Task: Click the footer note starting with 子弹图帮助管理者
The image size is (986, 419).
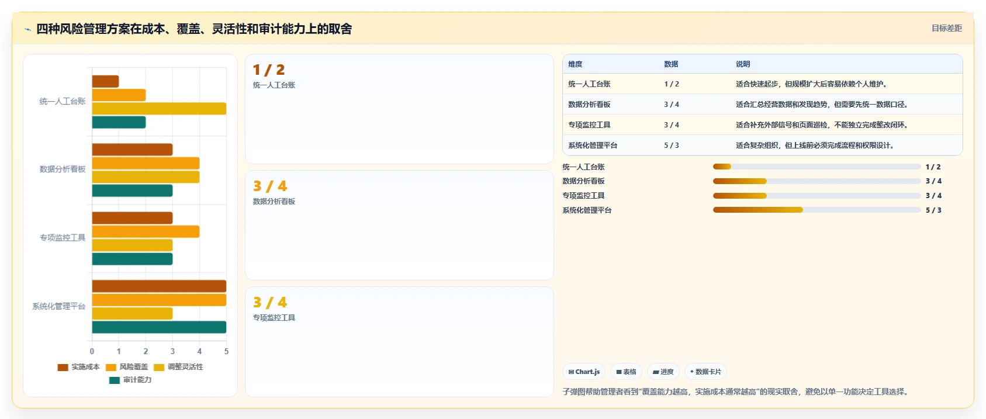Action: click(x=736, y=392)
